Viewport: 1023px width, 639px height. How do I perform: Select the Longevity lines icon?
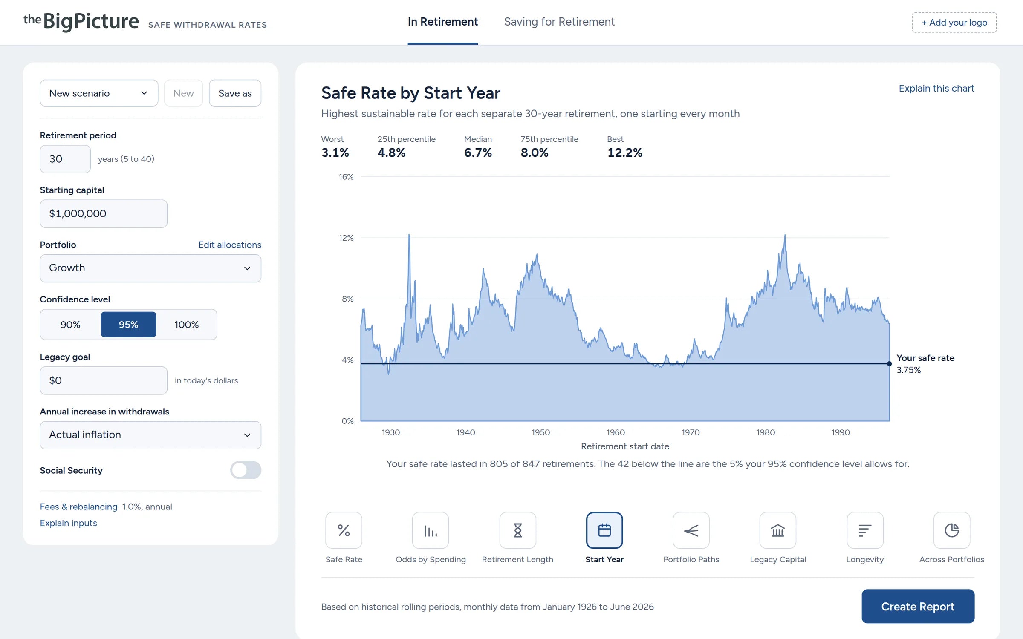tap(865, 530)
